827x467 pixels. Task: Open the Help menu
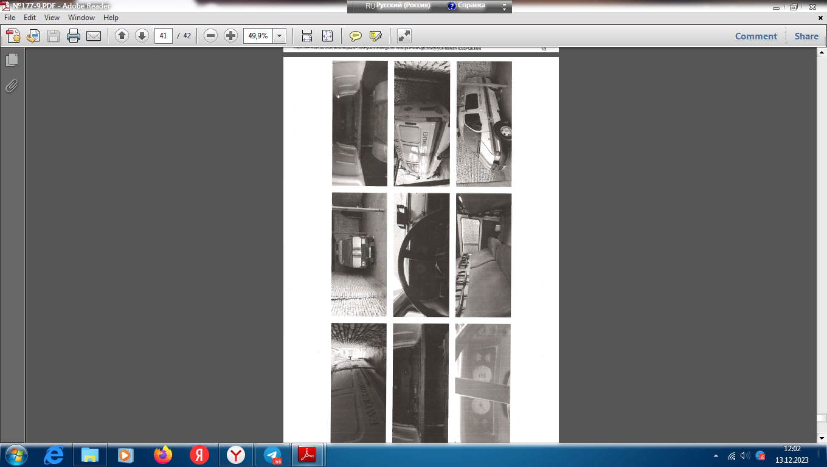coord(111,18)
